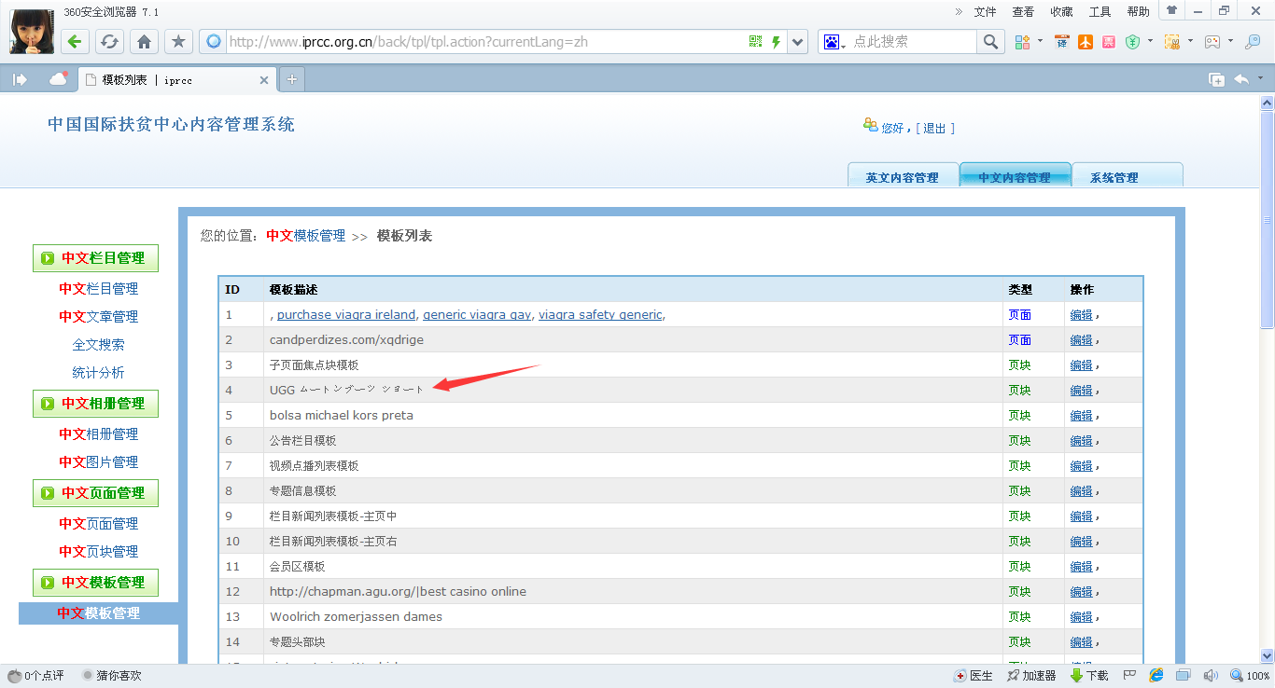Screen dimensions: 1275x688
Task: Open 下载 downloads in status bar
Action: coord(1089,676)
